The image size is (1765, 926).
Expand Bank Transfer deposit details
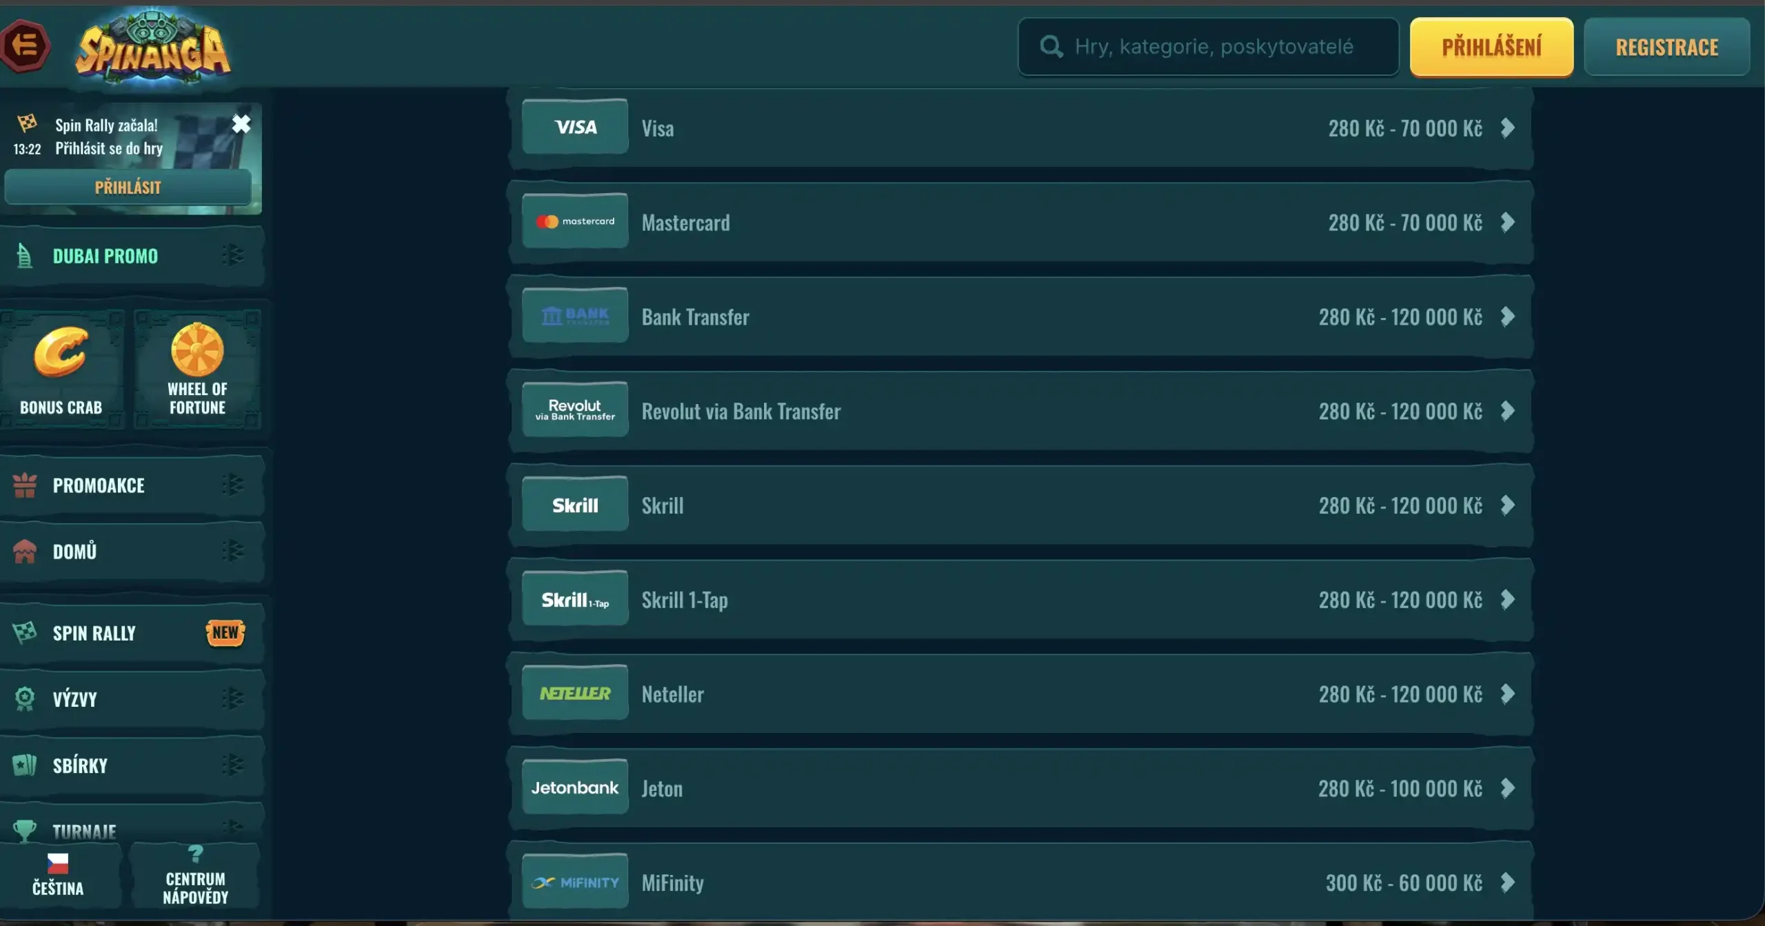tap(1509, 316)
